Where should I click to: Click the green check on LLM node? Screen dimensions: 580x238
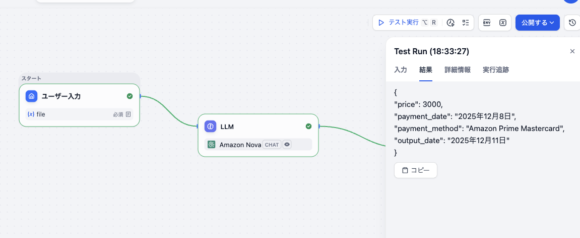[x=308, y=127]
